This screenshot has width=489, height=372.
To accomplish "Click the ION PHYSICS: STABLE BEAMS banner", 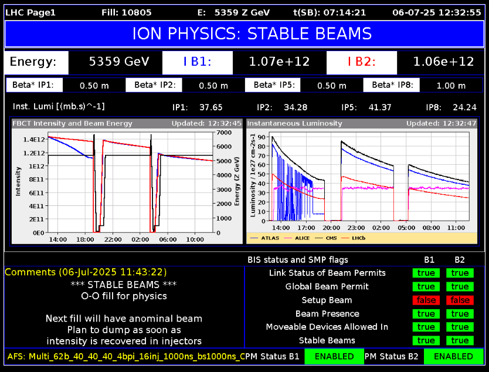I will 244,34.
